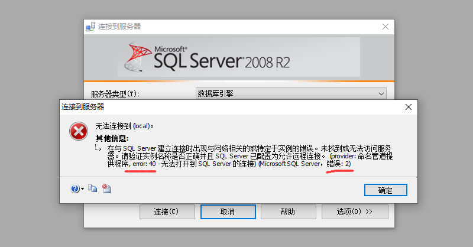Click the red error X icon
Image resolution: width=473 pixels, height=247 pixels.
79,131
